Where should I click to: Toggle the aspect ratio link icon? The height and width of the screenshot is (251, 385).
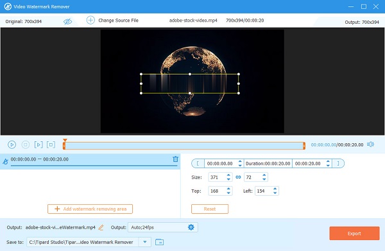(x=238, y=177)
